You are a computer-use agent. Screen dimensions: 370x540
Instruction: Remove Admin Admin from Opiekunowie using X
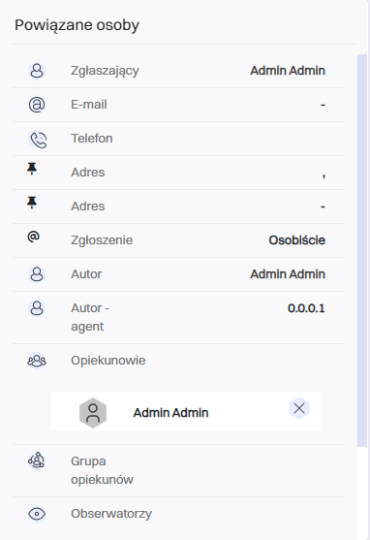[299, 408]
